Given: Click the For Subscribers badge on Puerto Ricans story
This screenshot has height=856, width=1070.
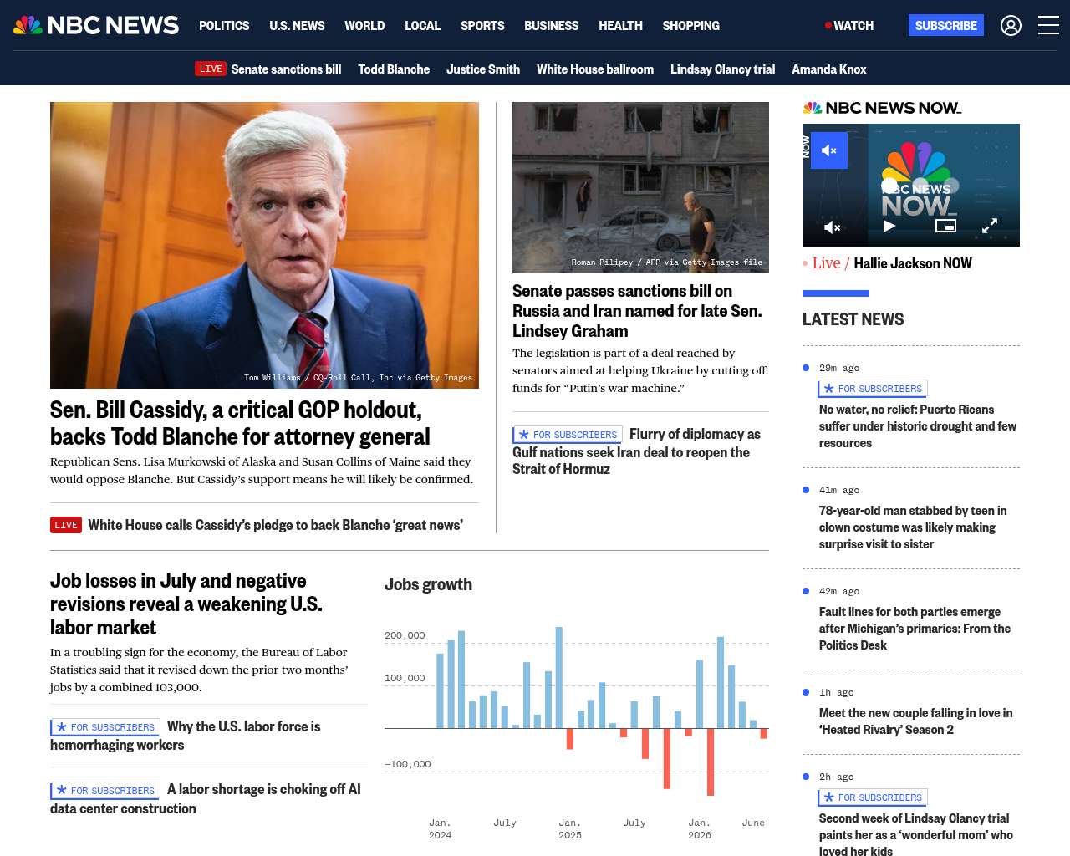Looking at the screenshot, I should pyautogui.click(x=873, y=389).
